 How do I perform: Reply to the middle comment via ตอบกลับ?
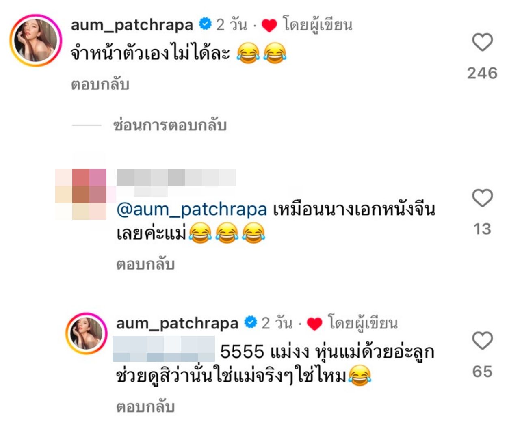(145, 264)
